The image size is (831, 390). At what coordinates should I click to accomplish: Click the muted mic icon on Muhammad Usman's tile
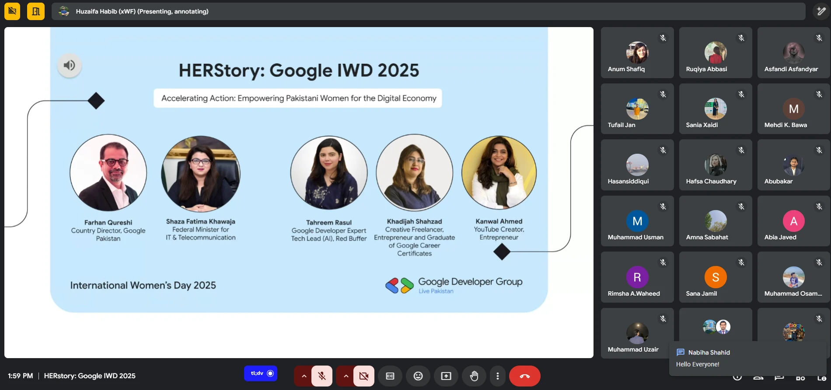663,207
